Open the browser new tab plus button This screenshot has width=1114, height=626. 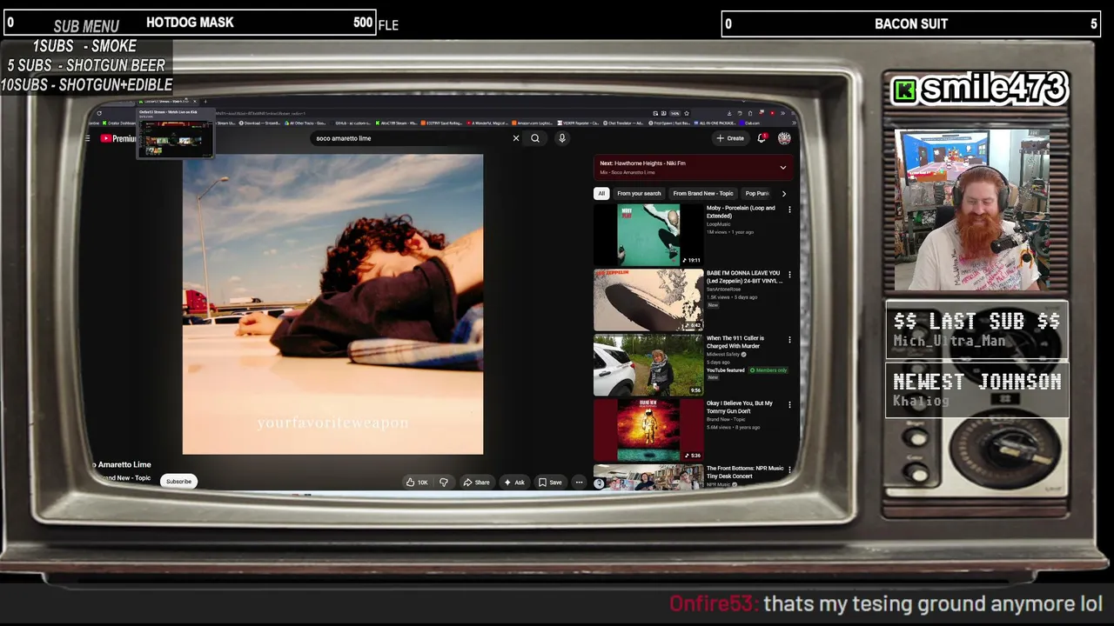tap(205, 102)
